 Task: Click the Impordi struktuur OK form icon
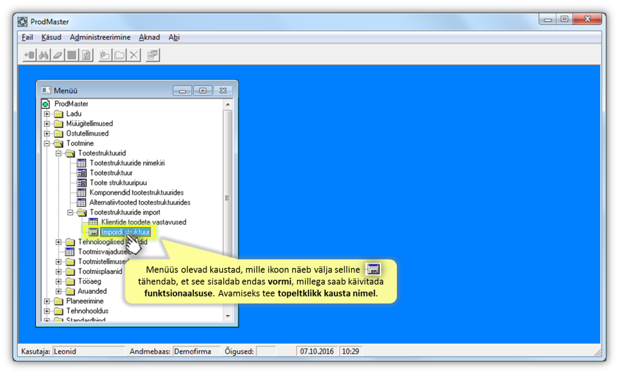pyautogui.click(x=93, y=232)
